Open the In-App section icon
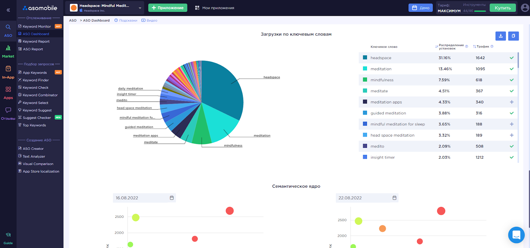The height and width of the screenshot is (248, 530). [x=8, y=72]
